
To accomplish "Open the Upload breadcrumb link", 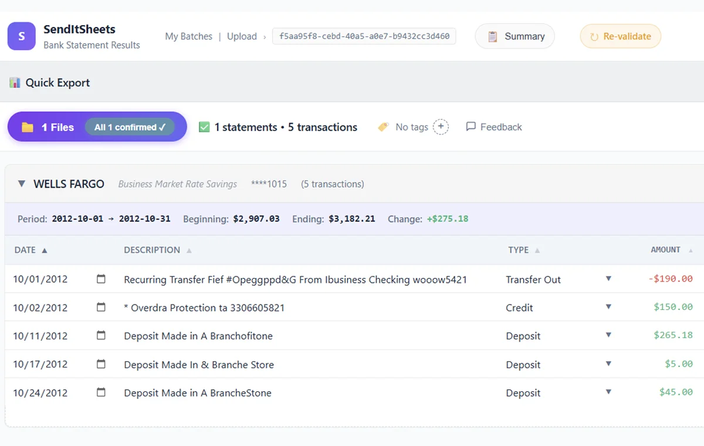I will pos(242,36).
